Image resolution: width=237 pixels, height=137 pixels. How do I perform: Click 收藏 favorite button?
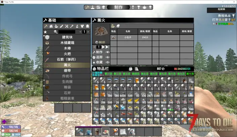coord(101,62)
